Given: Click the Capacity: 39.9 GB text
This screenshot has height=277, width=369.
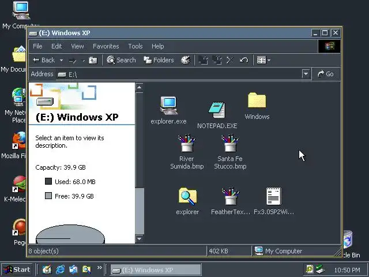Looking at the screenshot, I should point(61,167).
